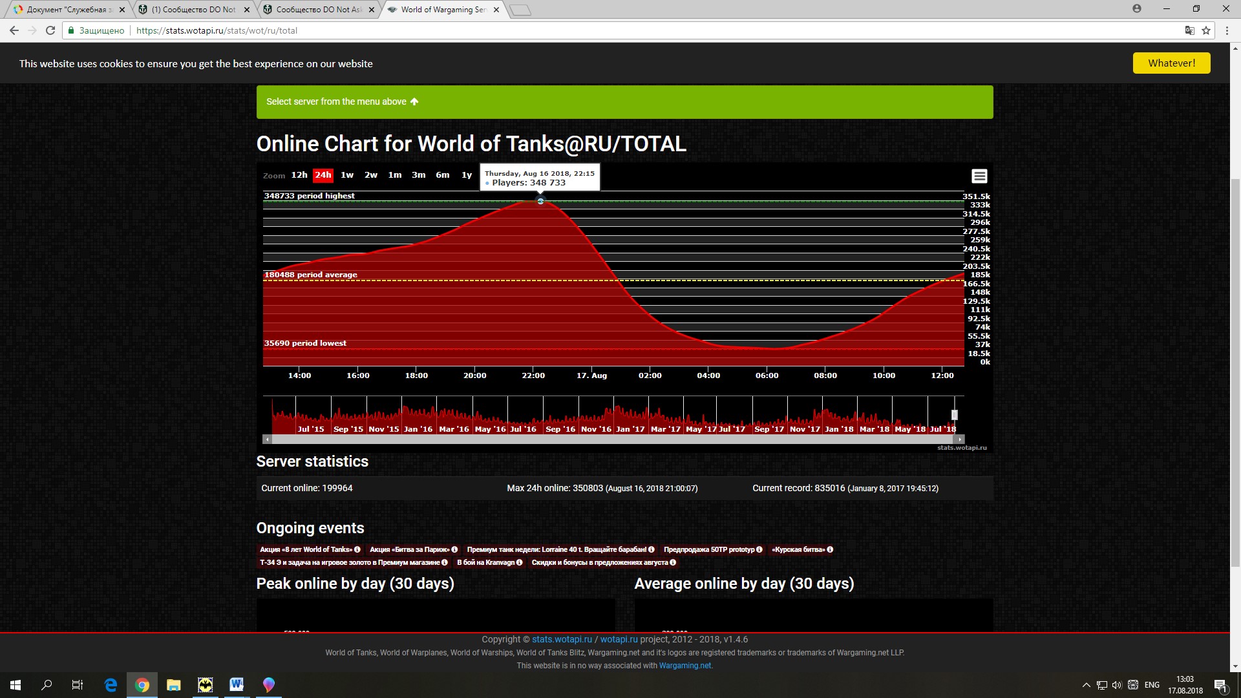
Task: Dismiss cookie notice with Whatever! button
Action: 1171,63
